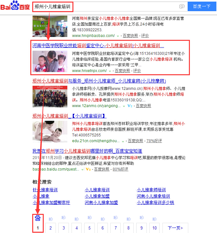Click paw icon above page 9
Screen dimensions: 217x233
click(x=142, y=218)
